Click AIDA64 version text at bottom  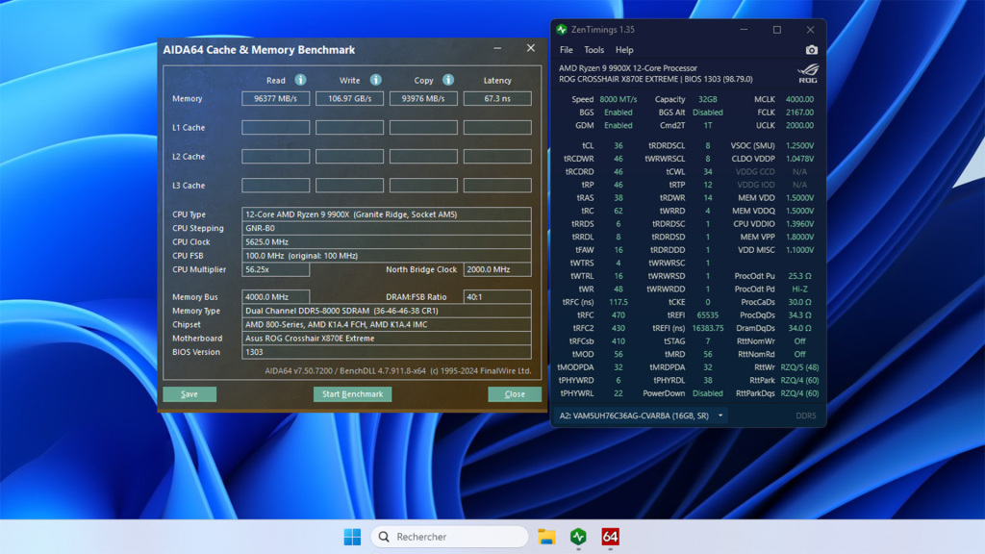tap(397, 371)
